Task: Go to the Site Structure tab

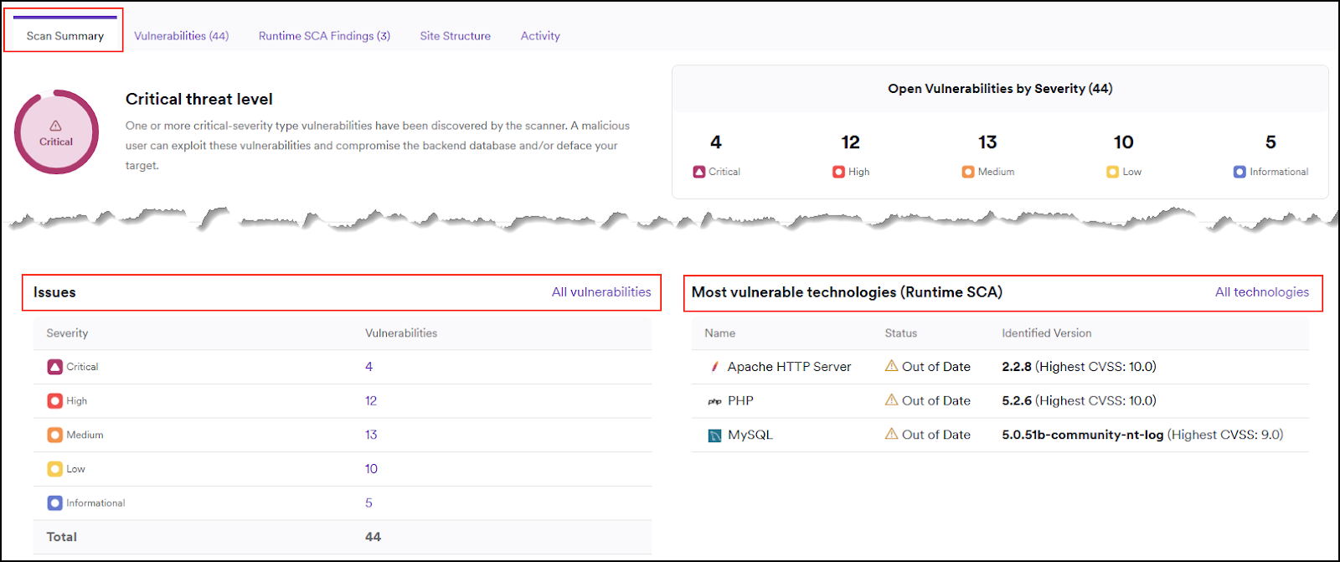Action: coord(455,36)
